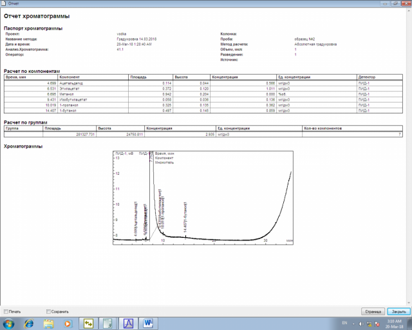Enable the Сохранить checkbox
This screenshot has width=412, height=330.
(x=49, y=311)
